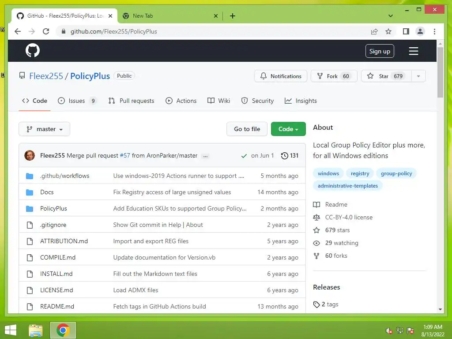The height and width of the screenshot is (339, 452).
Task: Bookmark this page with the star icon
Action: [x=388, y=31]
